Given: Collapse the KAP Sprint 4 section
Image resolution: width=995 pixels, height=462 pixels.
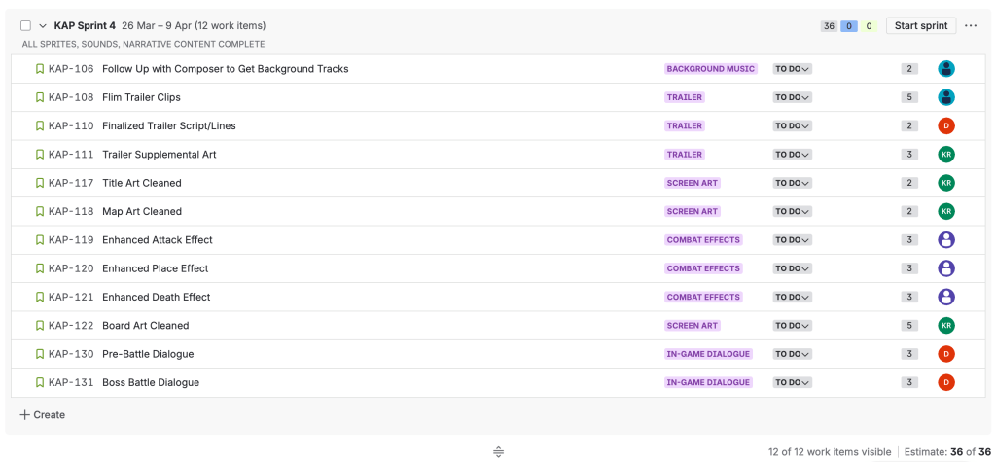Looking at the screenshot, I should 43,26.
